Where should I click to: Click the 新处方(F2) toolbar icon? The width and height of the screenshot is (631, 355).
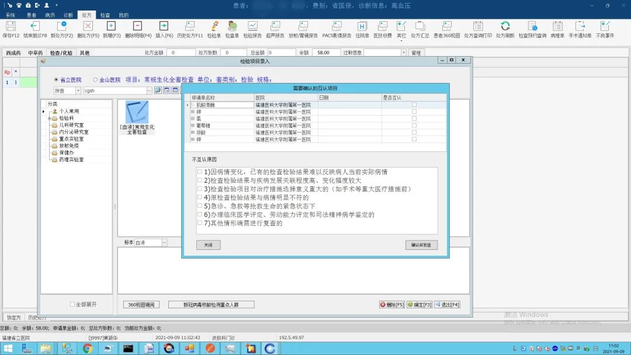pos(61,27)
